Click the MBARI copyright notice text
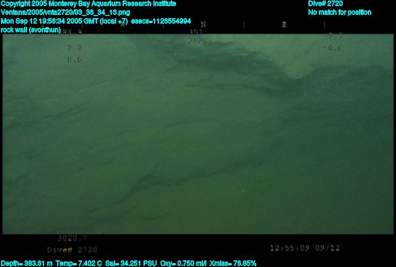The width and height of the screenshot is (396, 267). point(89,4)
